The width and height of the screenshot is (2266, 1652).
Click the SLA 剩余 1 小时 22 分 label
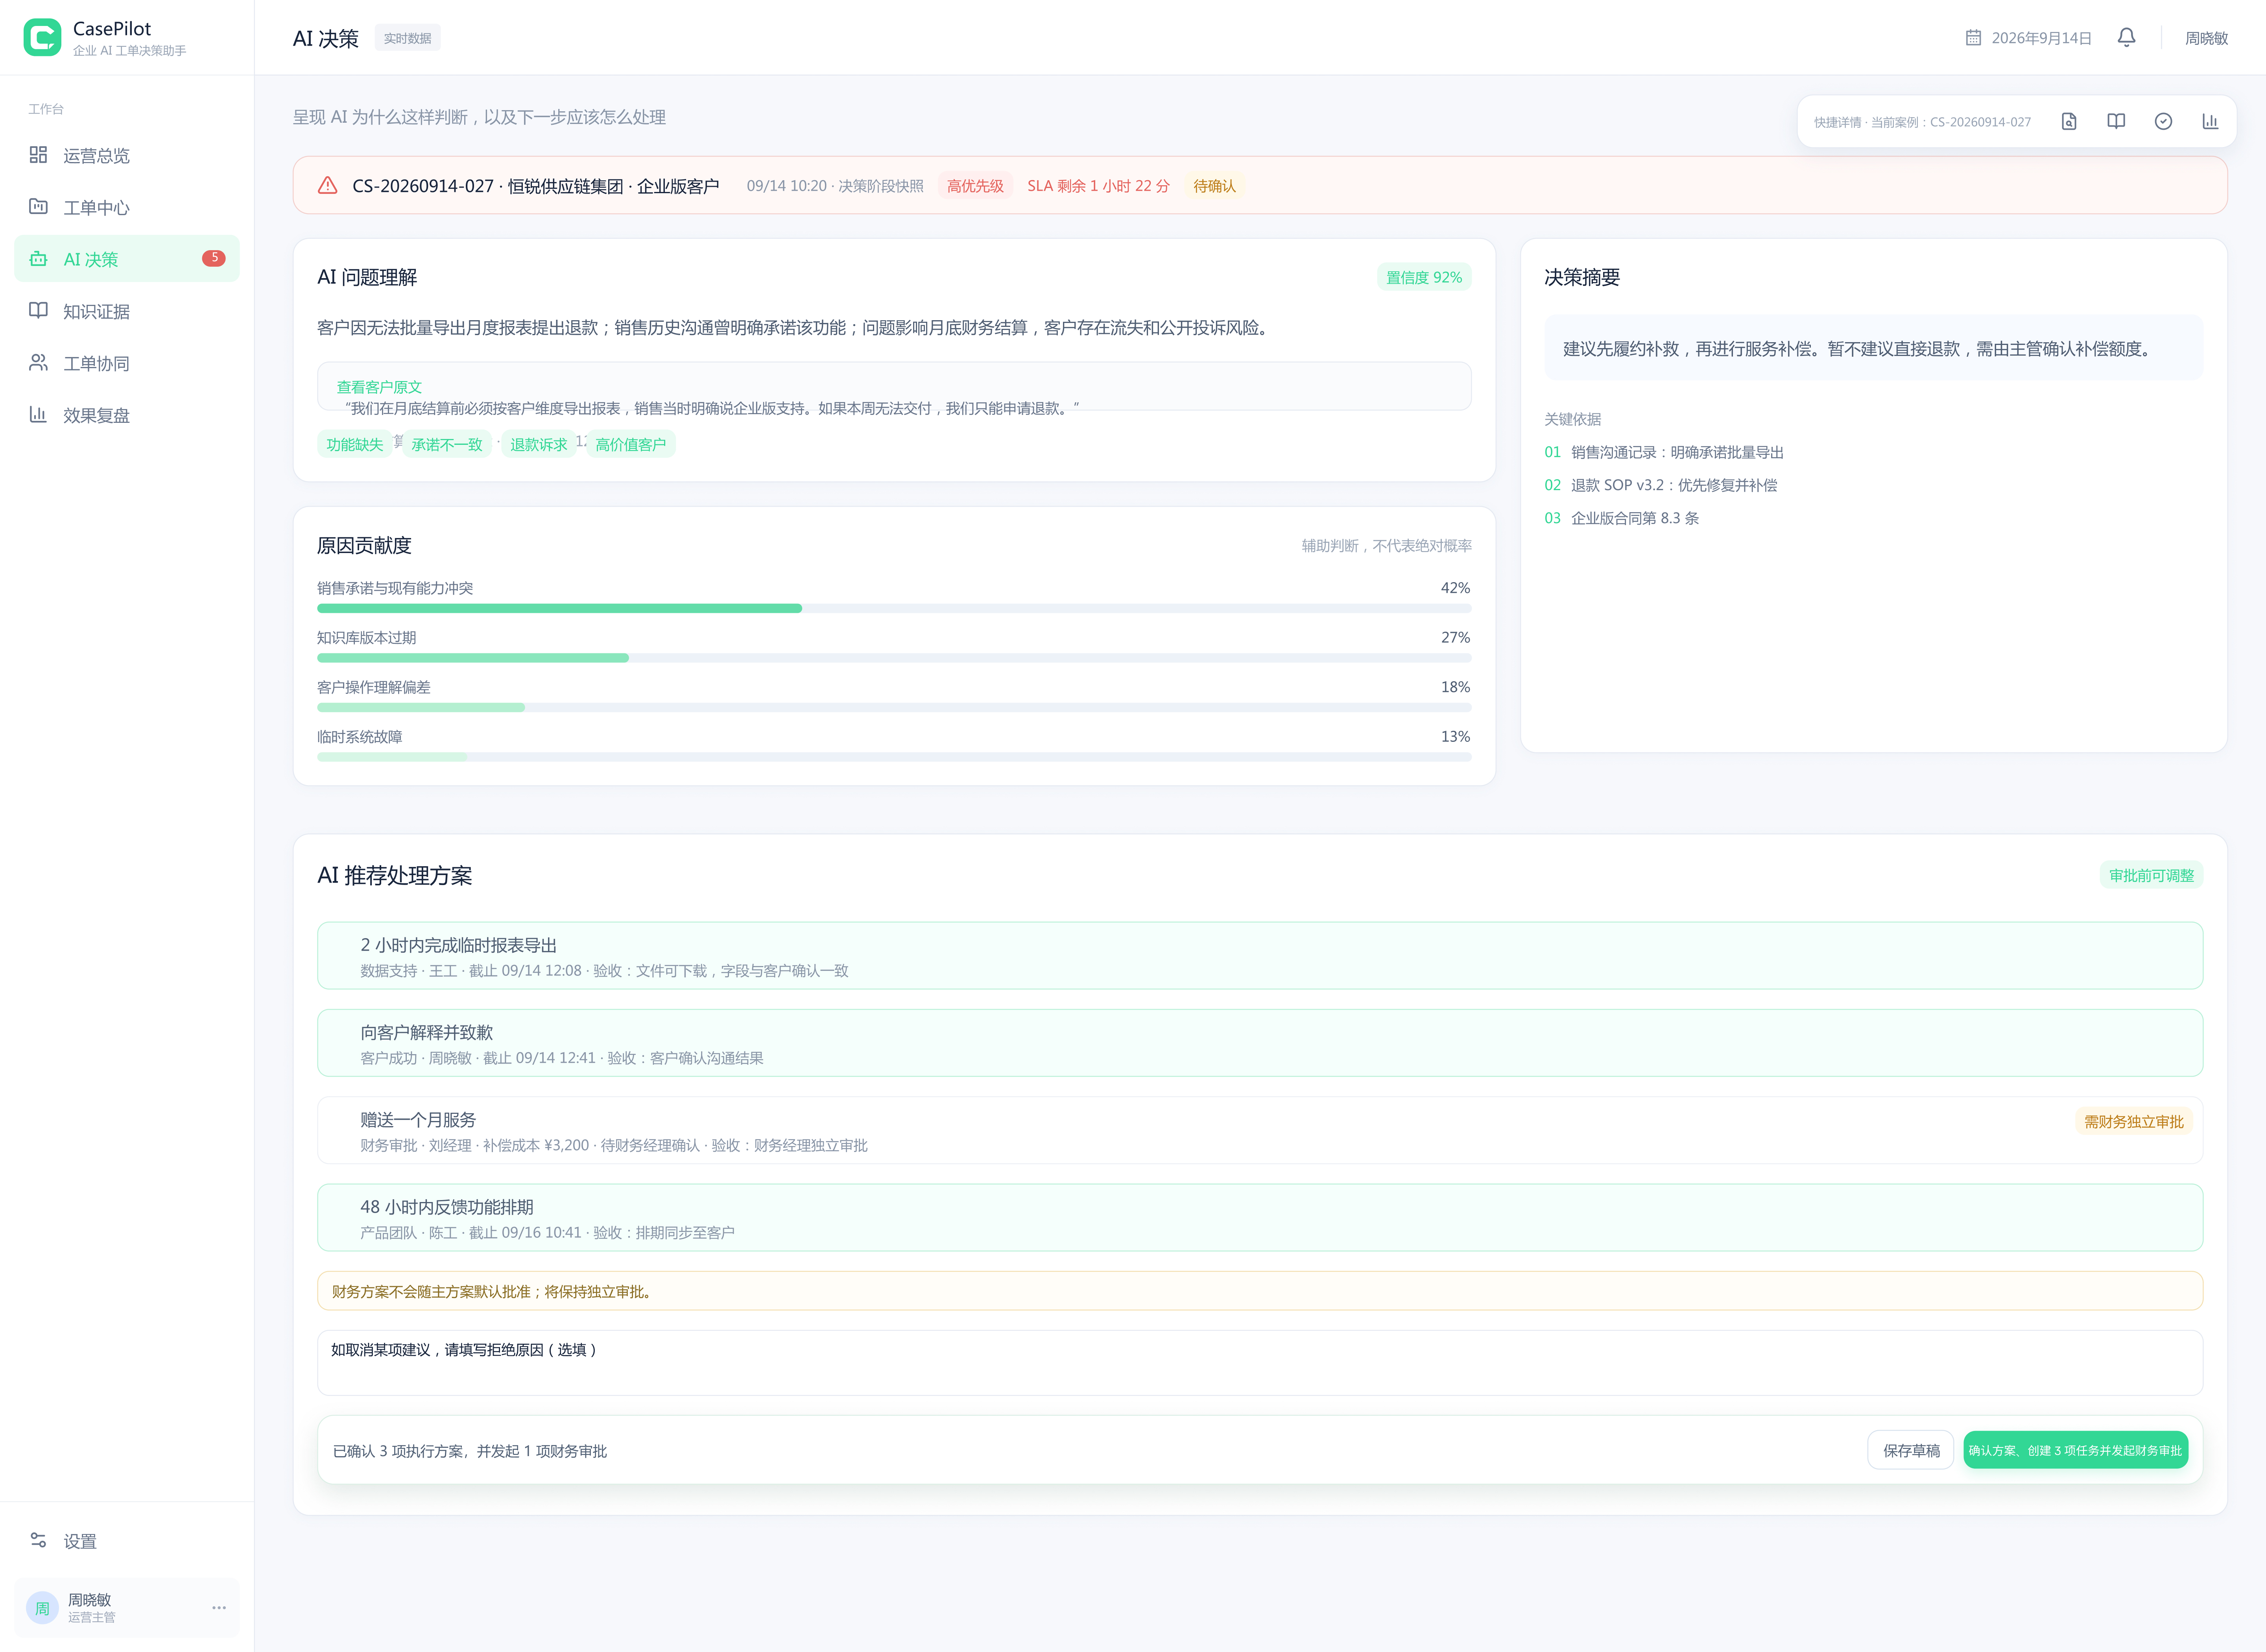[1098, 186]
